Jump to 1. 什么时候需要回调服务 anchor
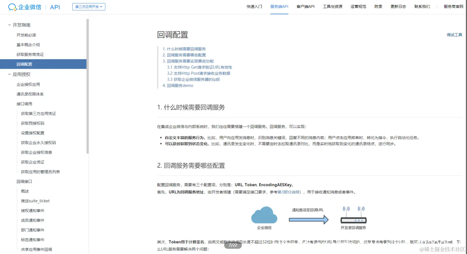467x254 pixels. (184, 49)
